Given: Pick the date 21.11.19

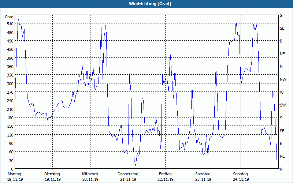Looking at the screenshot, I should pos(128,180).
